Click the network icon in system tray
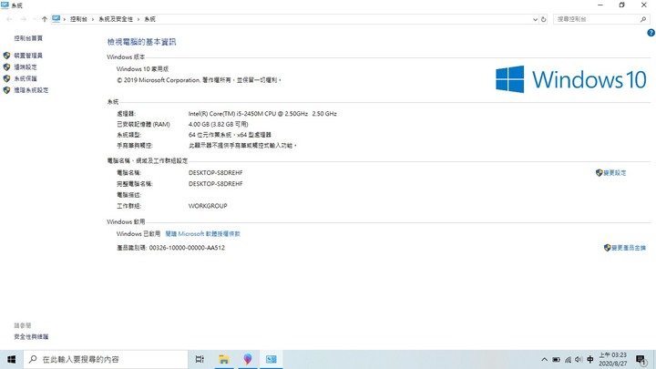Viewport: 656px width, 369px height. [x=568, y=359]
